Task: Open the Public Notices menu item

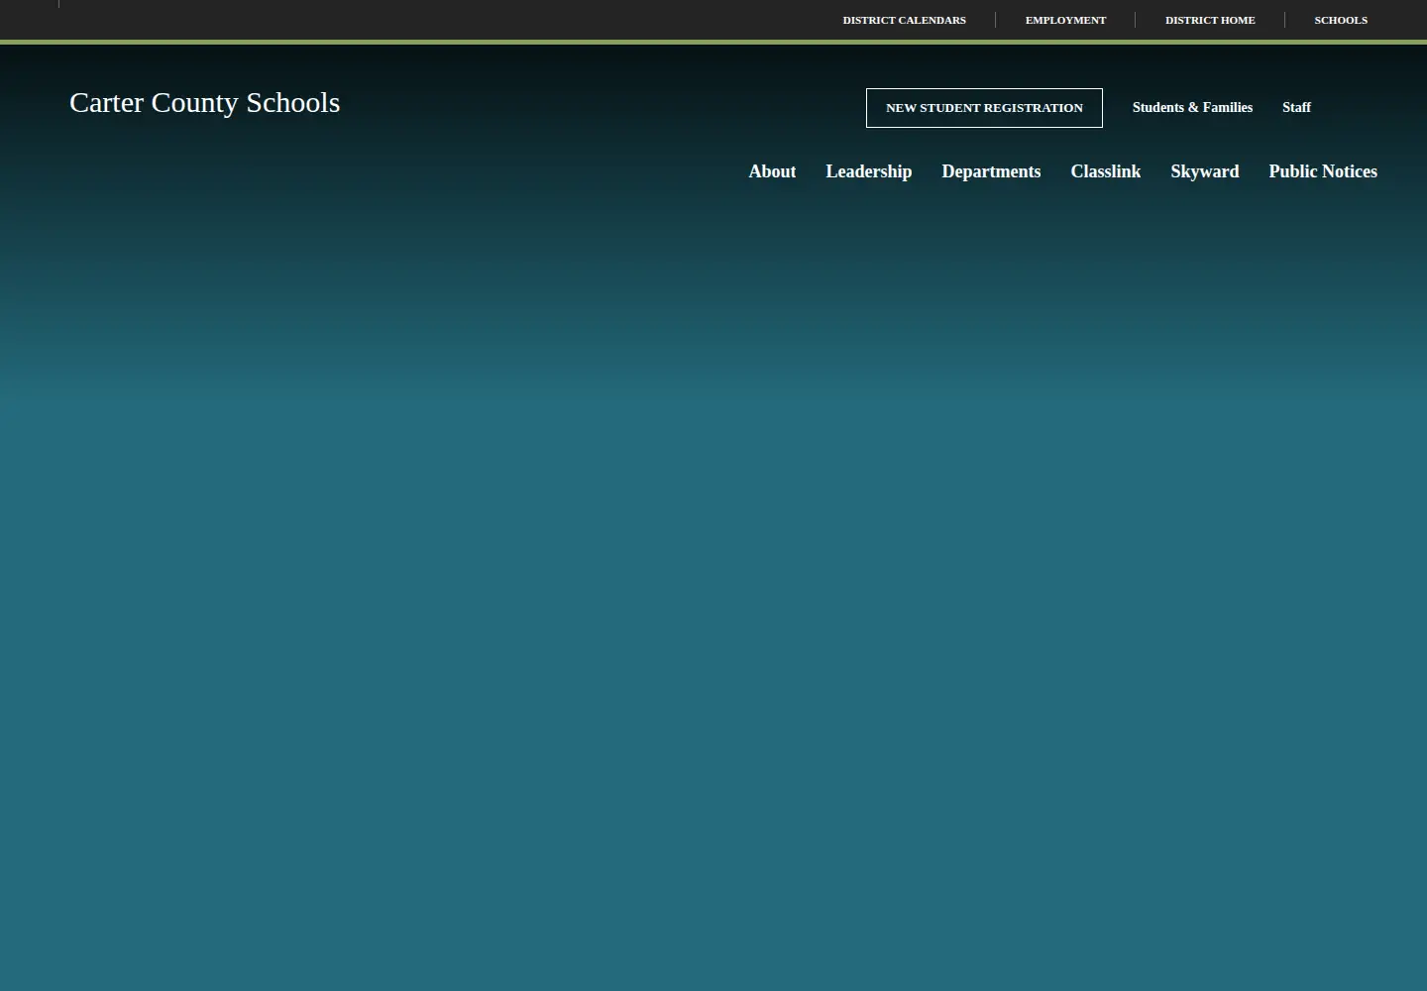Action: point(1323,171)
